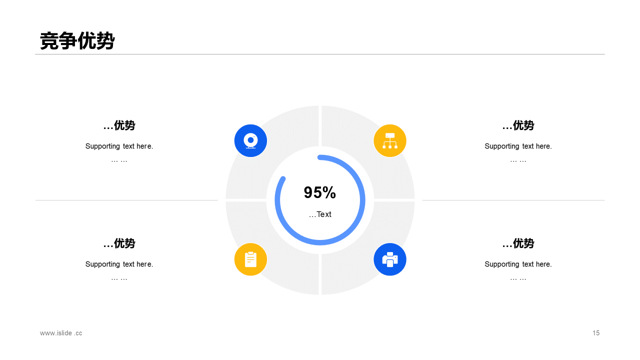The width and height of the screenshot is (640, 360).
Task: Click Supporting text here near the webcam icon
Action: 119,146
